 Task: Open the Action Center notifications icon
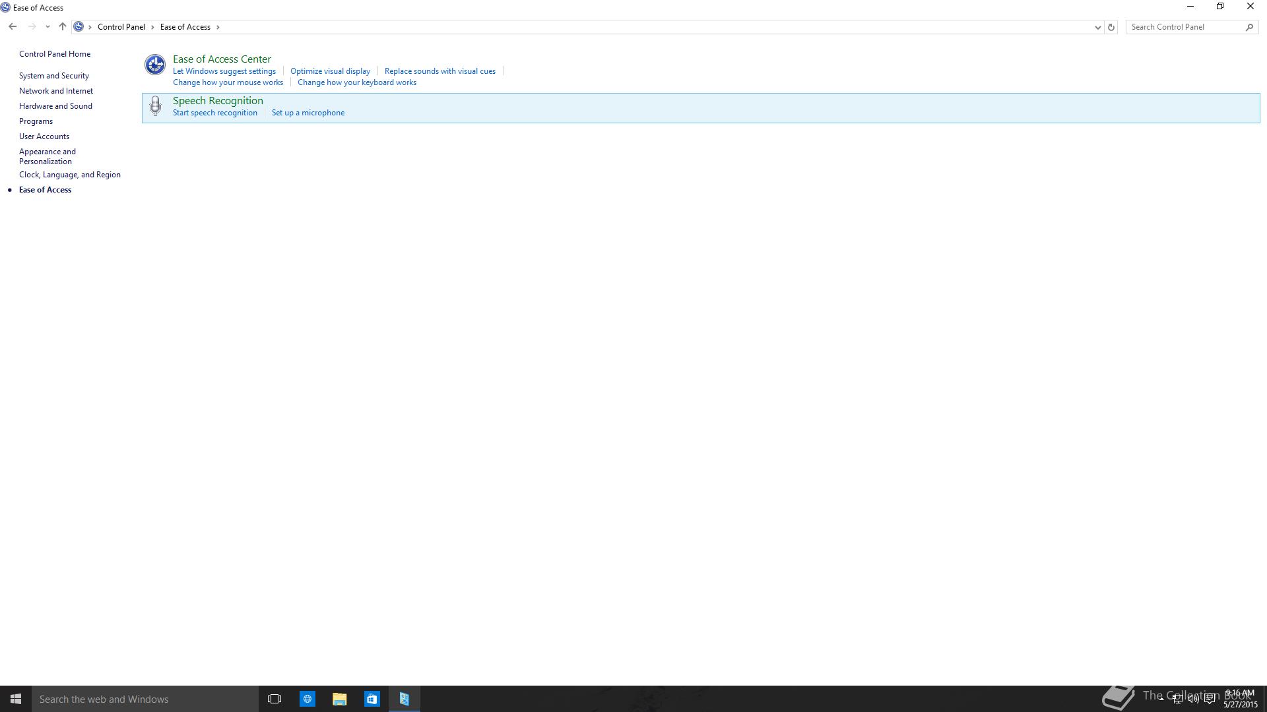1210,699
